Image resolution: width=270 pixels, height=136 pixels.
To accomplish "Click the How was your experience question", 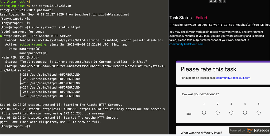I will (200, 94).
